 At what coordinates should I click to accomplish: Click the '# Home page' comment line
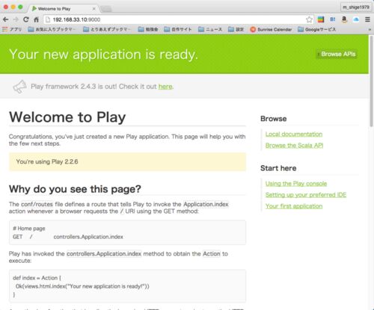(29, 229)
